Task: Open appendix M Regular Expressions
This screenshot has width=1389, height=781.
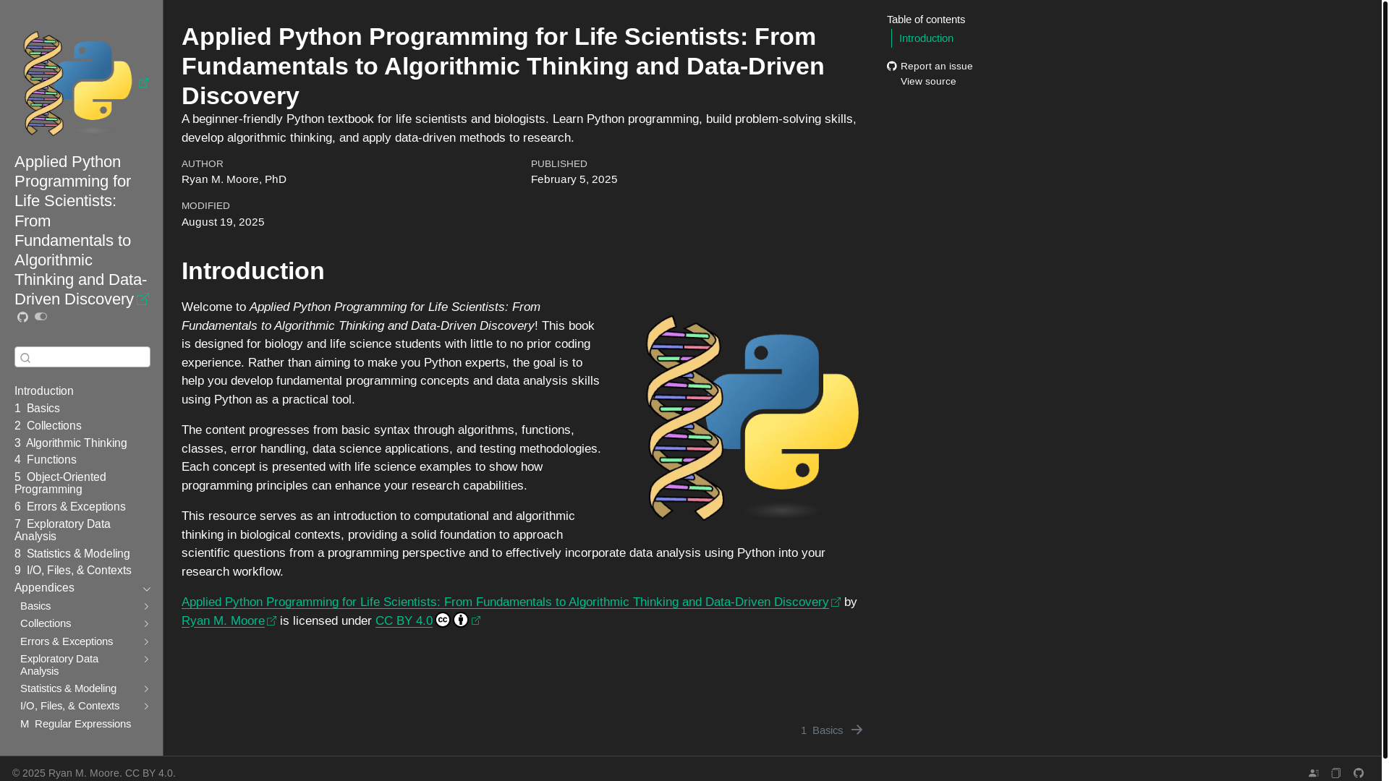Action: [x=76, y=724]
